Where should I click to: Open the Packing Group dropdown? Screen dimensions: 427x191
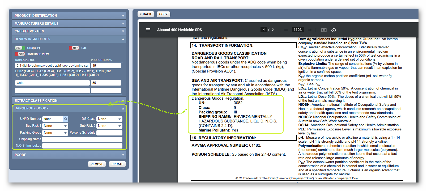click(x=55, y=133)
